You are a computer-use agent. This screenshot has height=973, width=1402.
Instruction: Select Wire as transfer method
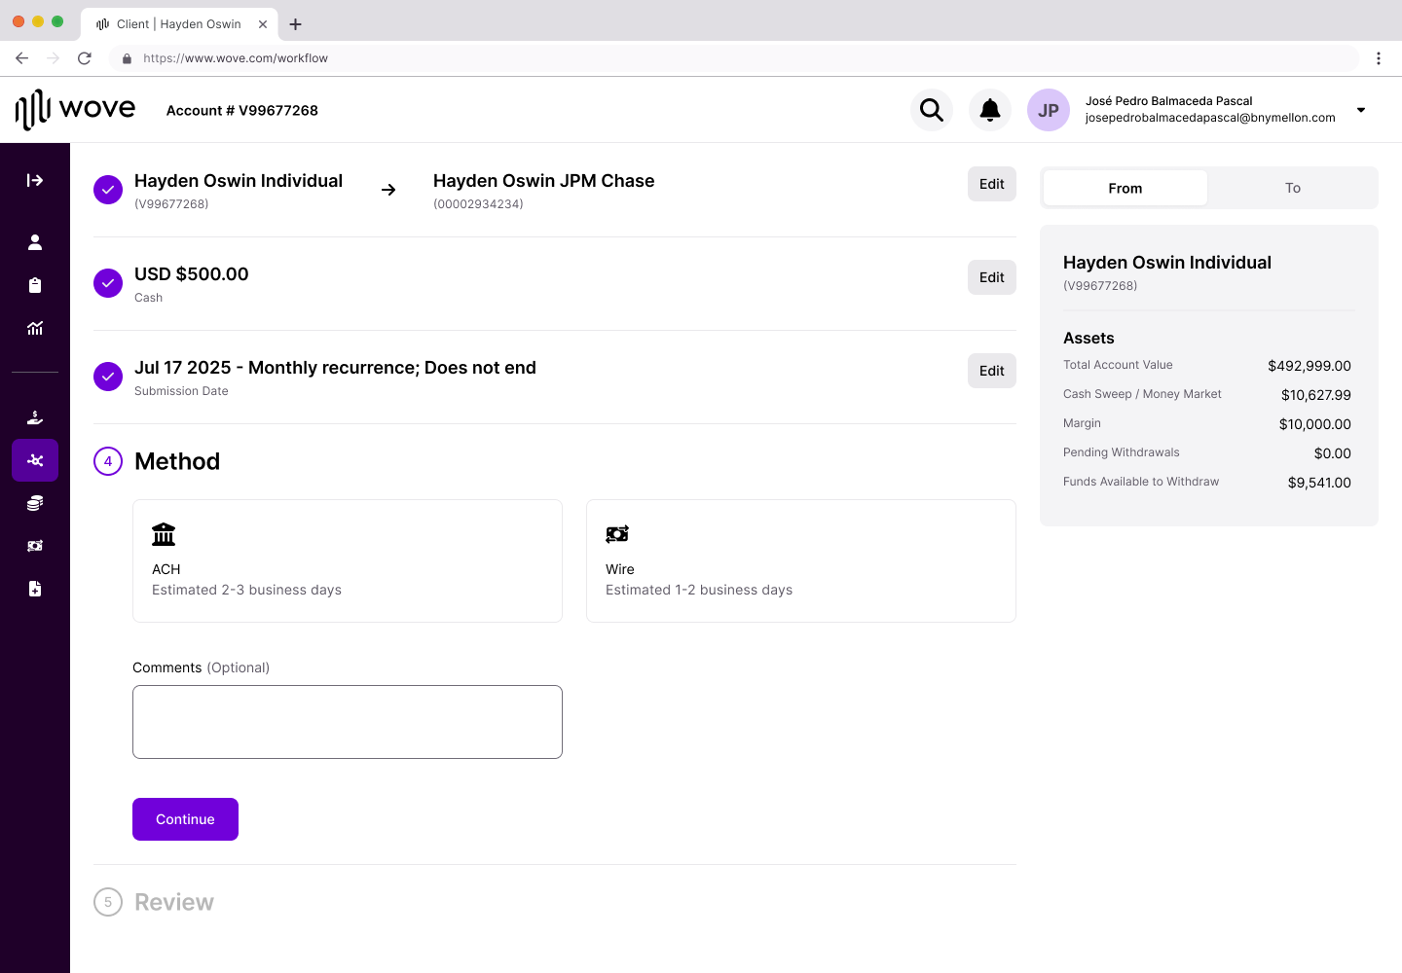pyautogui.click(x=800, y=560)
